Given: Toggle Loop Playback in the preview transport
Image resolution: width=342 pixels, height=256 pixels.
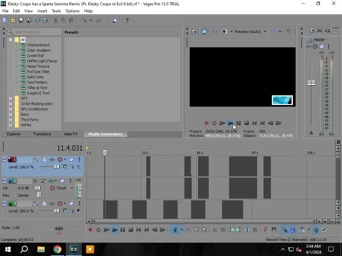Looking at the screenshot, I should pos(214,123).
